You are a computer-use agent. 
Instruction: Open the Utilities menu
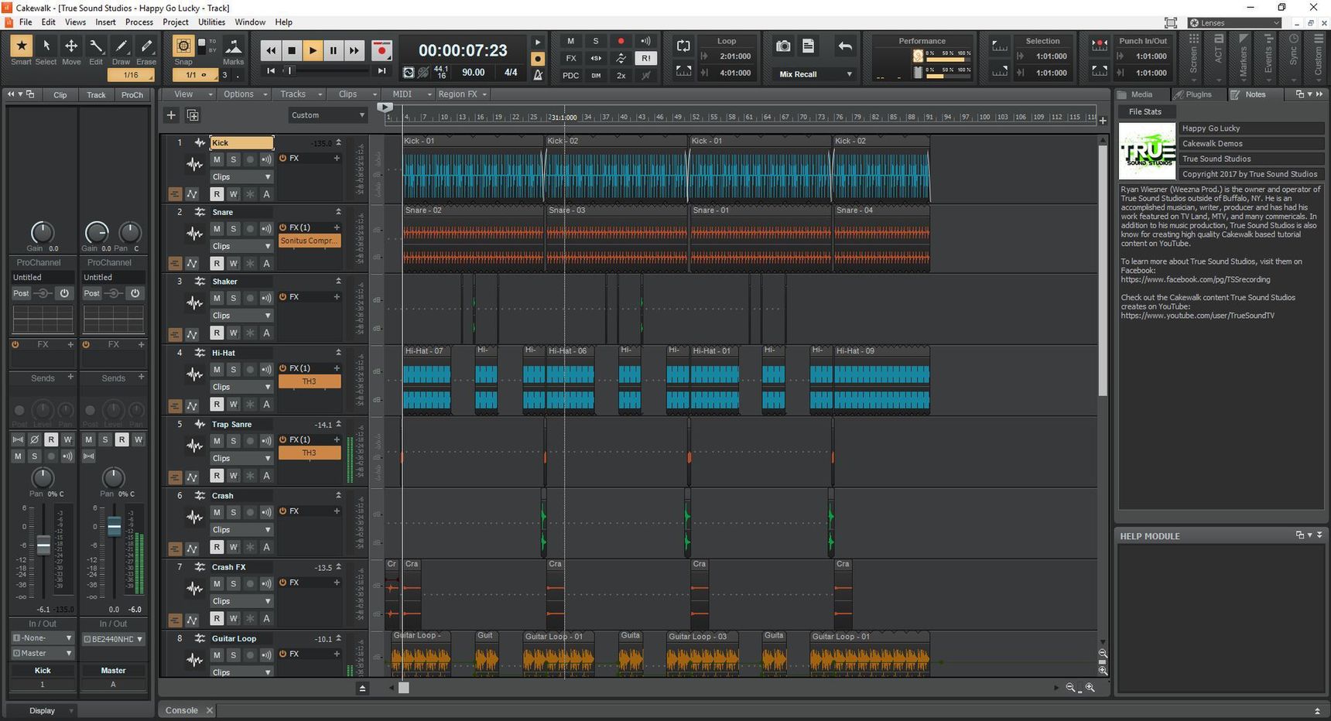click(x=211, y=22)
